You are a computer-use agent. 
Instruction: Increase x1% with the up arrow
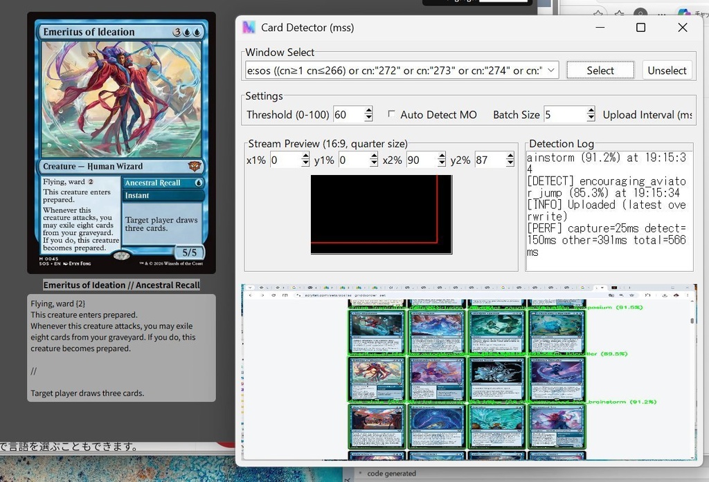point(305,156)
